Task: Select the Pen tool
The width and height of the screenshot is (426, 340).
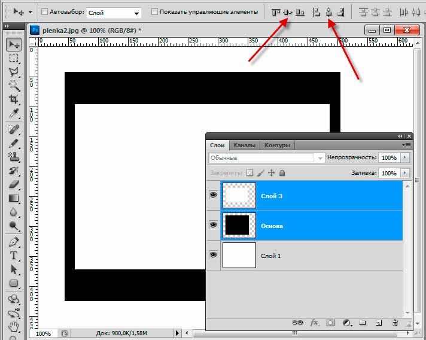Action: [x=13, y=242]
